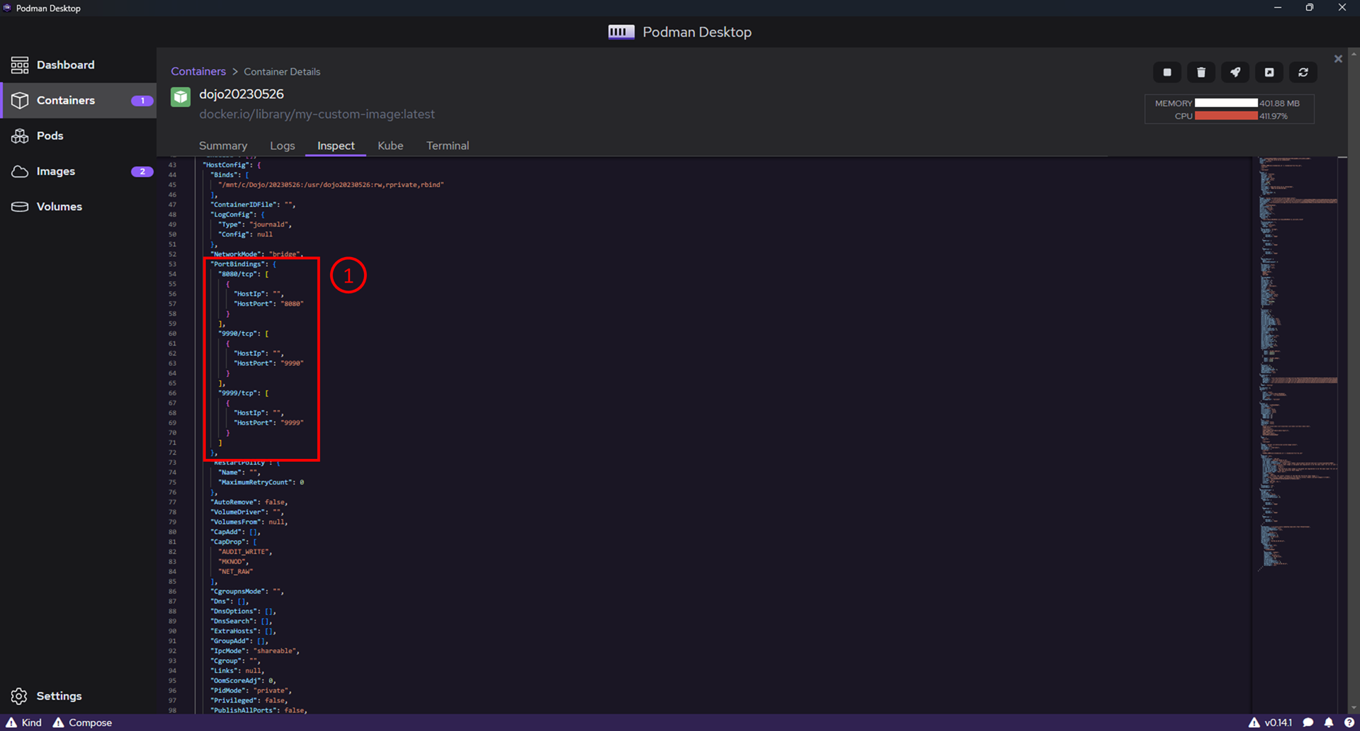Click the /mnt/c/Dojo/20230526 bind mount line
Image resolution: width=1360 pixels, height=731 pixels.
331,185
